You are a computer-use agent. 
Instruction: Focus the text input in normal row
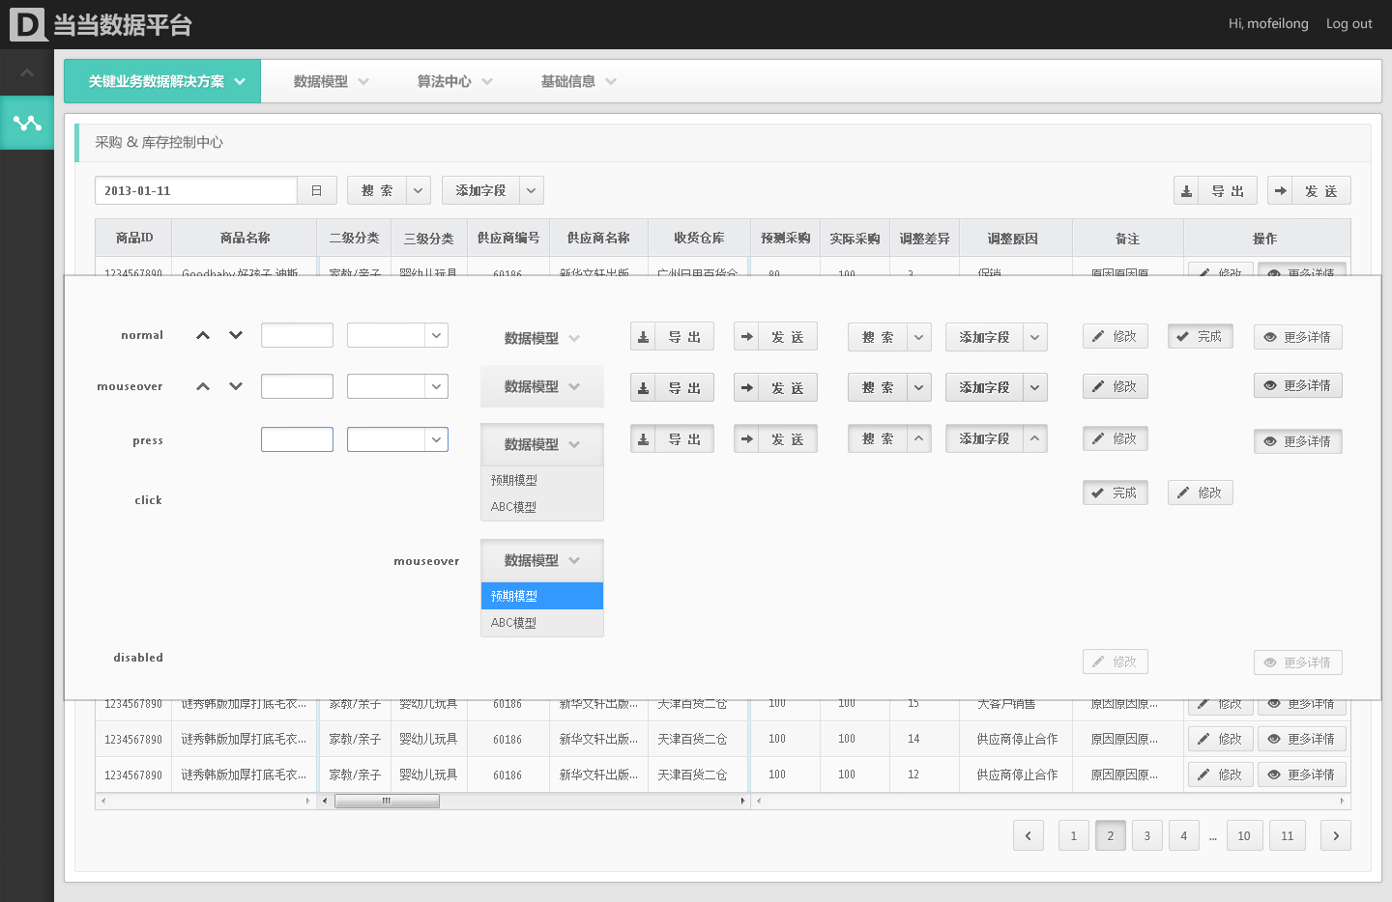tap(297, 335)
